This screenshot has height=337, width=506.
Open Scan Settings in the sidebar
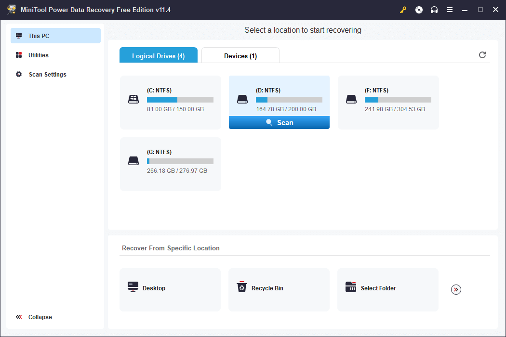pyautogui.click(x=47, y=74)
